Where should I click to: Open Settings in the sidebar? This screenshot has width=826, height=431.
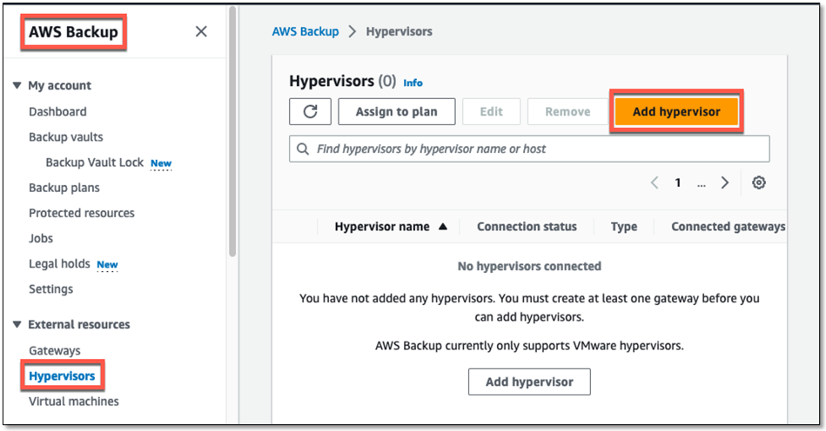coord(50,289)
